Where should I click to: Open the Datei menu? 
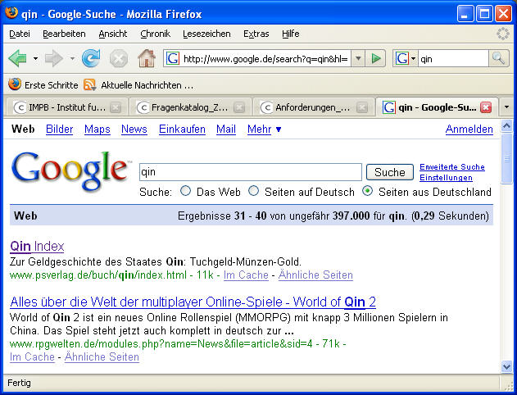[x=20, y=34]
